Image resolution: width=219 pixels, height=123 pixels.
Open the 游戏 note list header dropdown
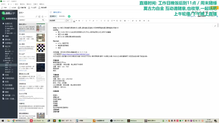[21, 13]
